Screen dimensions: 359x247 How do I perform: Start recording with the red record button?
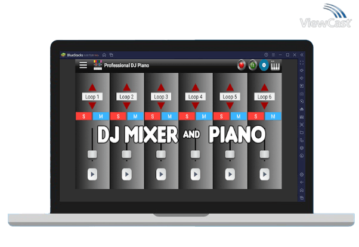(242, 65)
